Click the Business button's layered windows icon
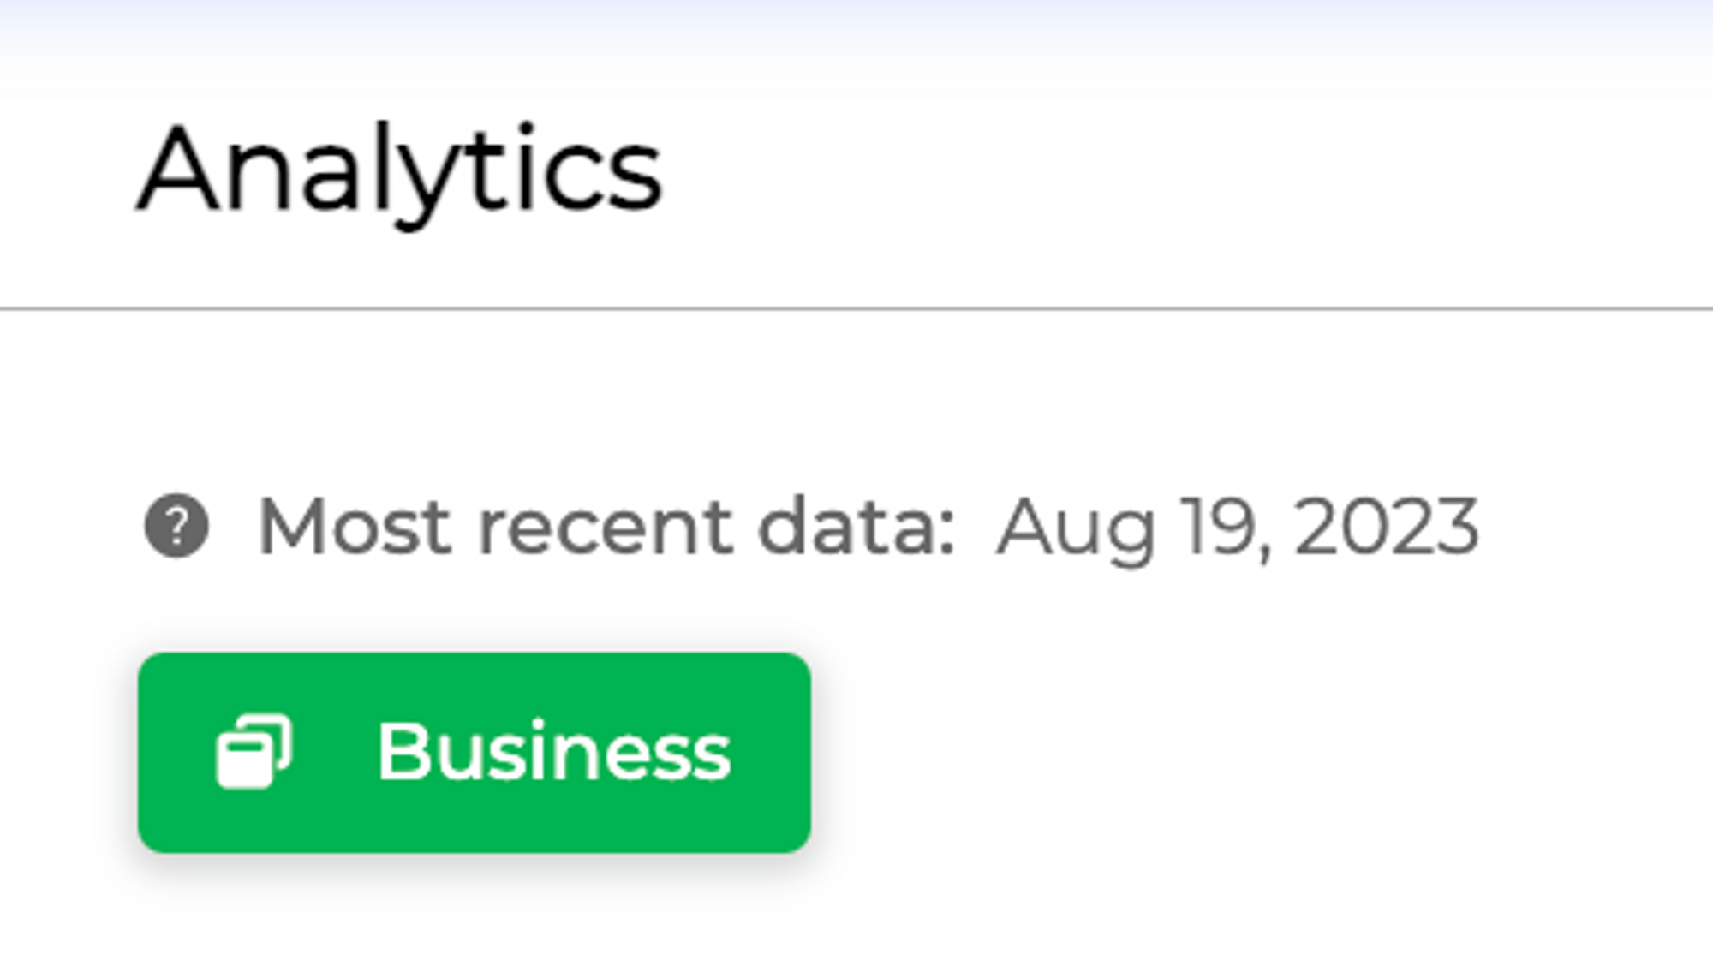 point(254,752)
